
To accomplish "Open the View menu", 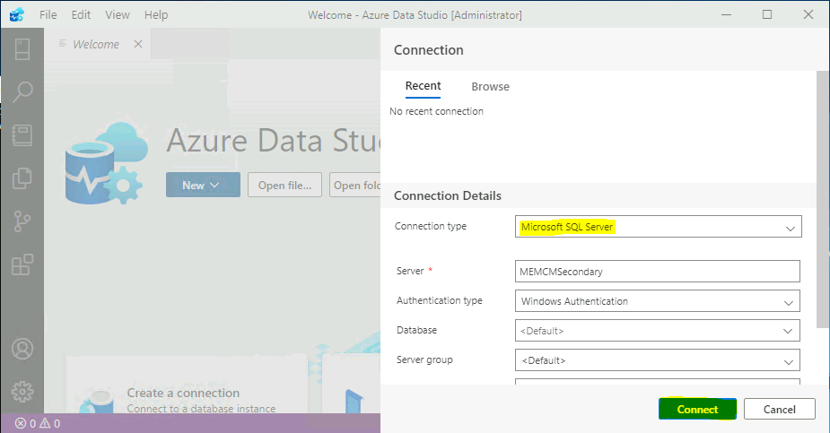I will pyautogui.click(x=118, y=15).
